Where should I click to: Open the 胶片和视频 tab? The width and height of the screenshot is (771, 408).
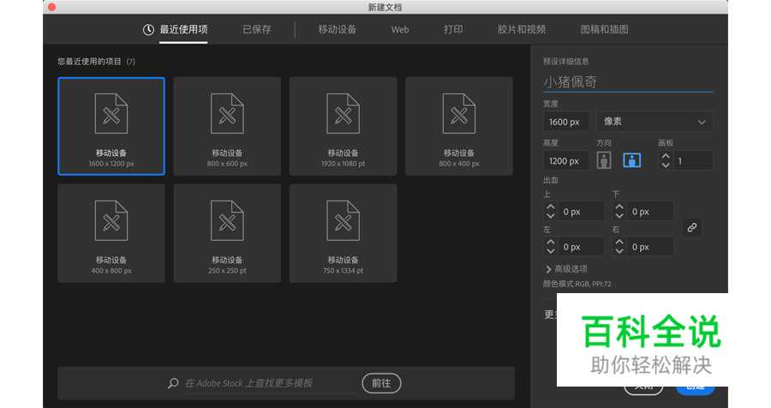pos(521,29)
